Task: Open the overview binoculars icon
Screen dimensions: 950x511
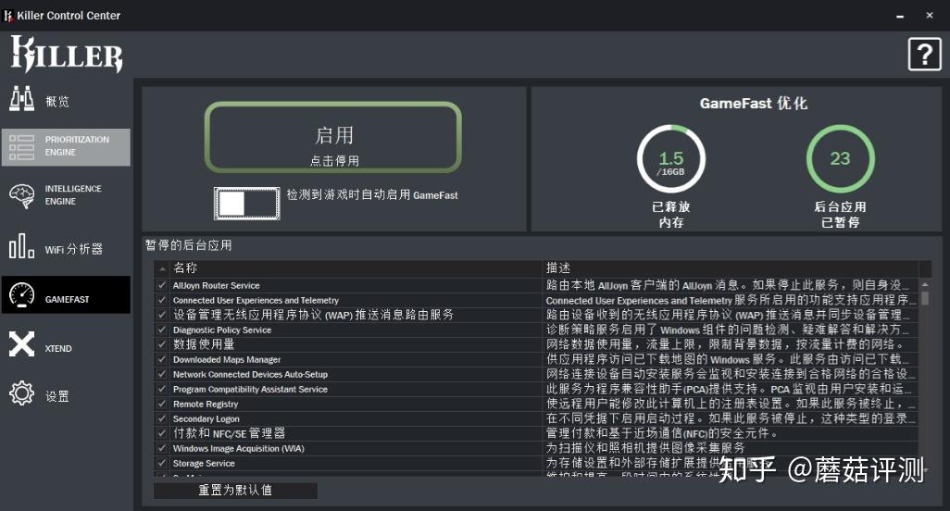Action: (x=22, y=99)
